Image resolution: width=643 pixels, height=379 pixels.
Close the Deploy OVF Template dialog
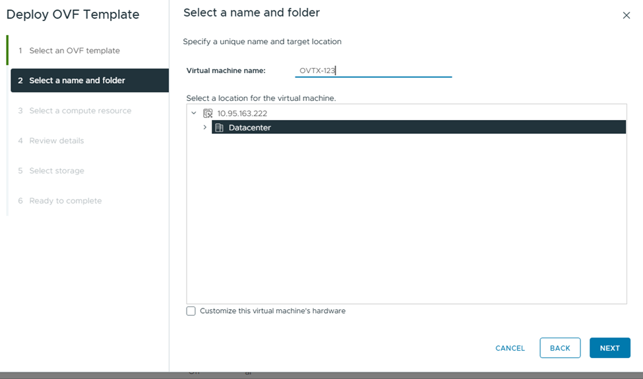(626, 15)
